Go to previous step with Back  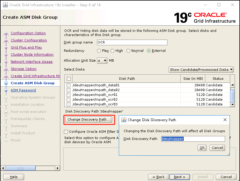(x=159, y=177)
